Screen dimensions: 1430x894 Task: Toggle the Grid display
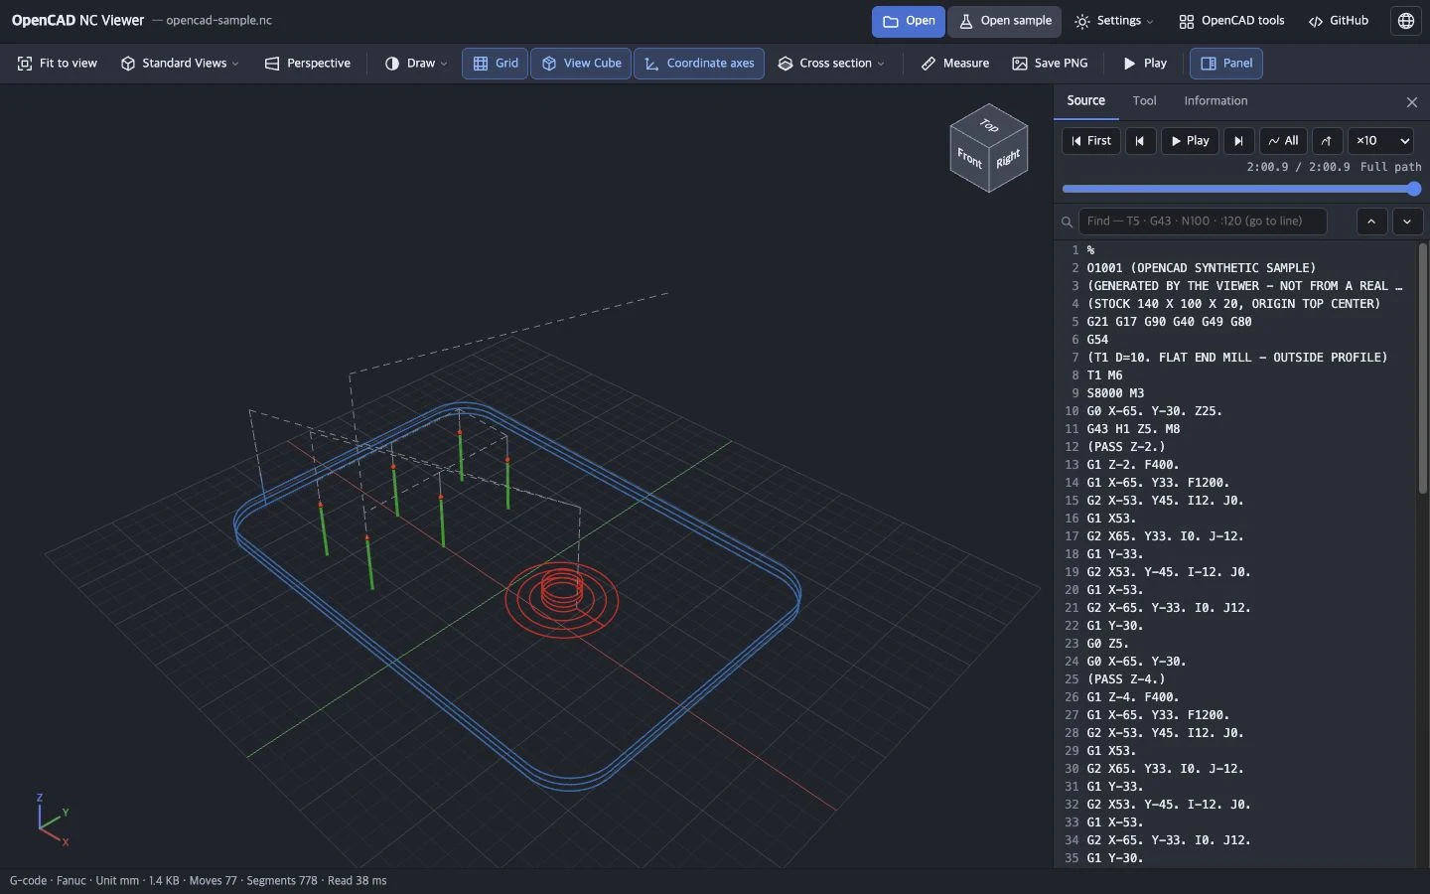pyautogui.click(x=496, y=64)
